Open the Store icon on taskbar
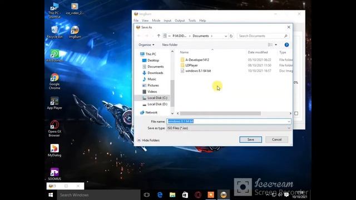This screenshot has width=356, height=200. point(185,195)
